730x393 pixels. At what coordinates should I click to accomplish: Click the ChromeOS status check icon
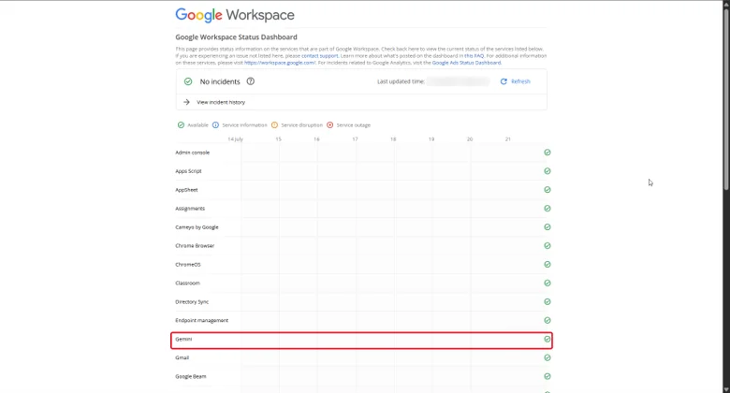[547, 264]
